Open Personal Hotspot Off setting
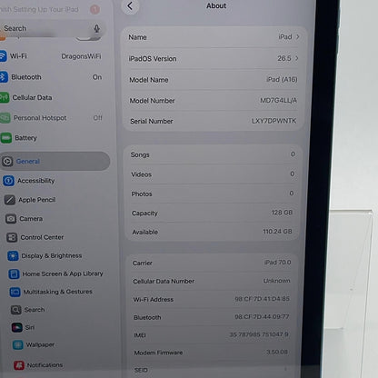Viewport: 378px width, 378px height. [52, 118]
